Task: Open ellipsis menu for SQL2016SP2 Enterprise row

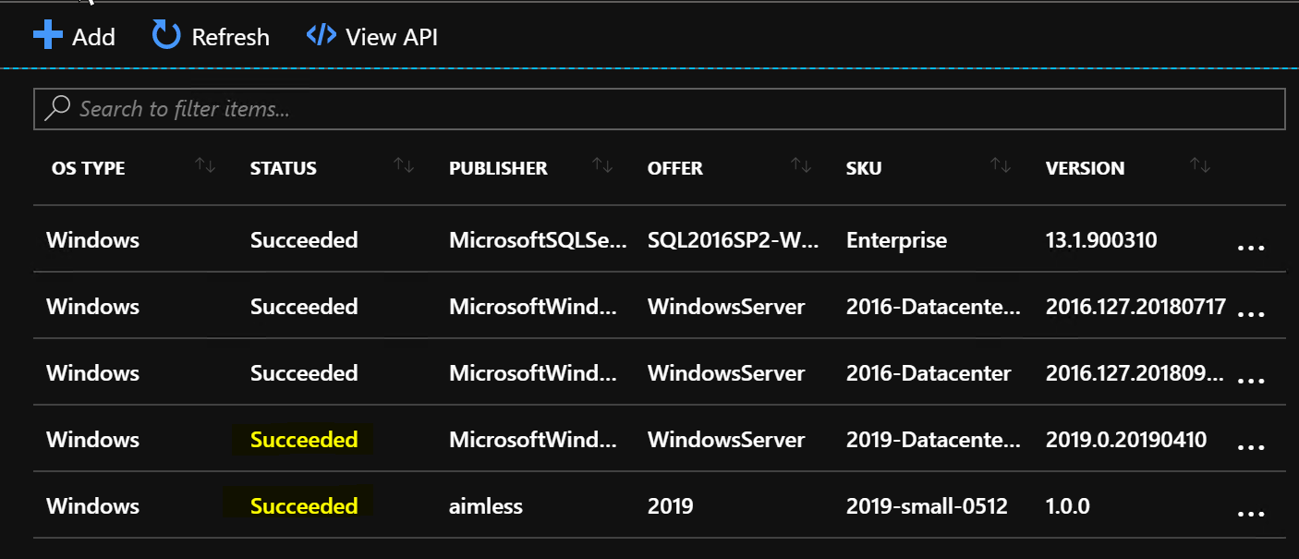Action: coord(1250,248)
